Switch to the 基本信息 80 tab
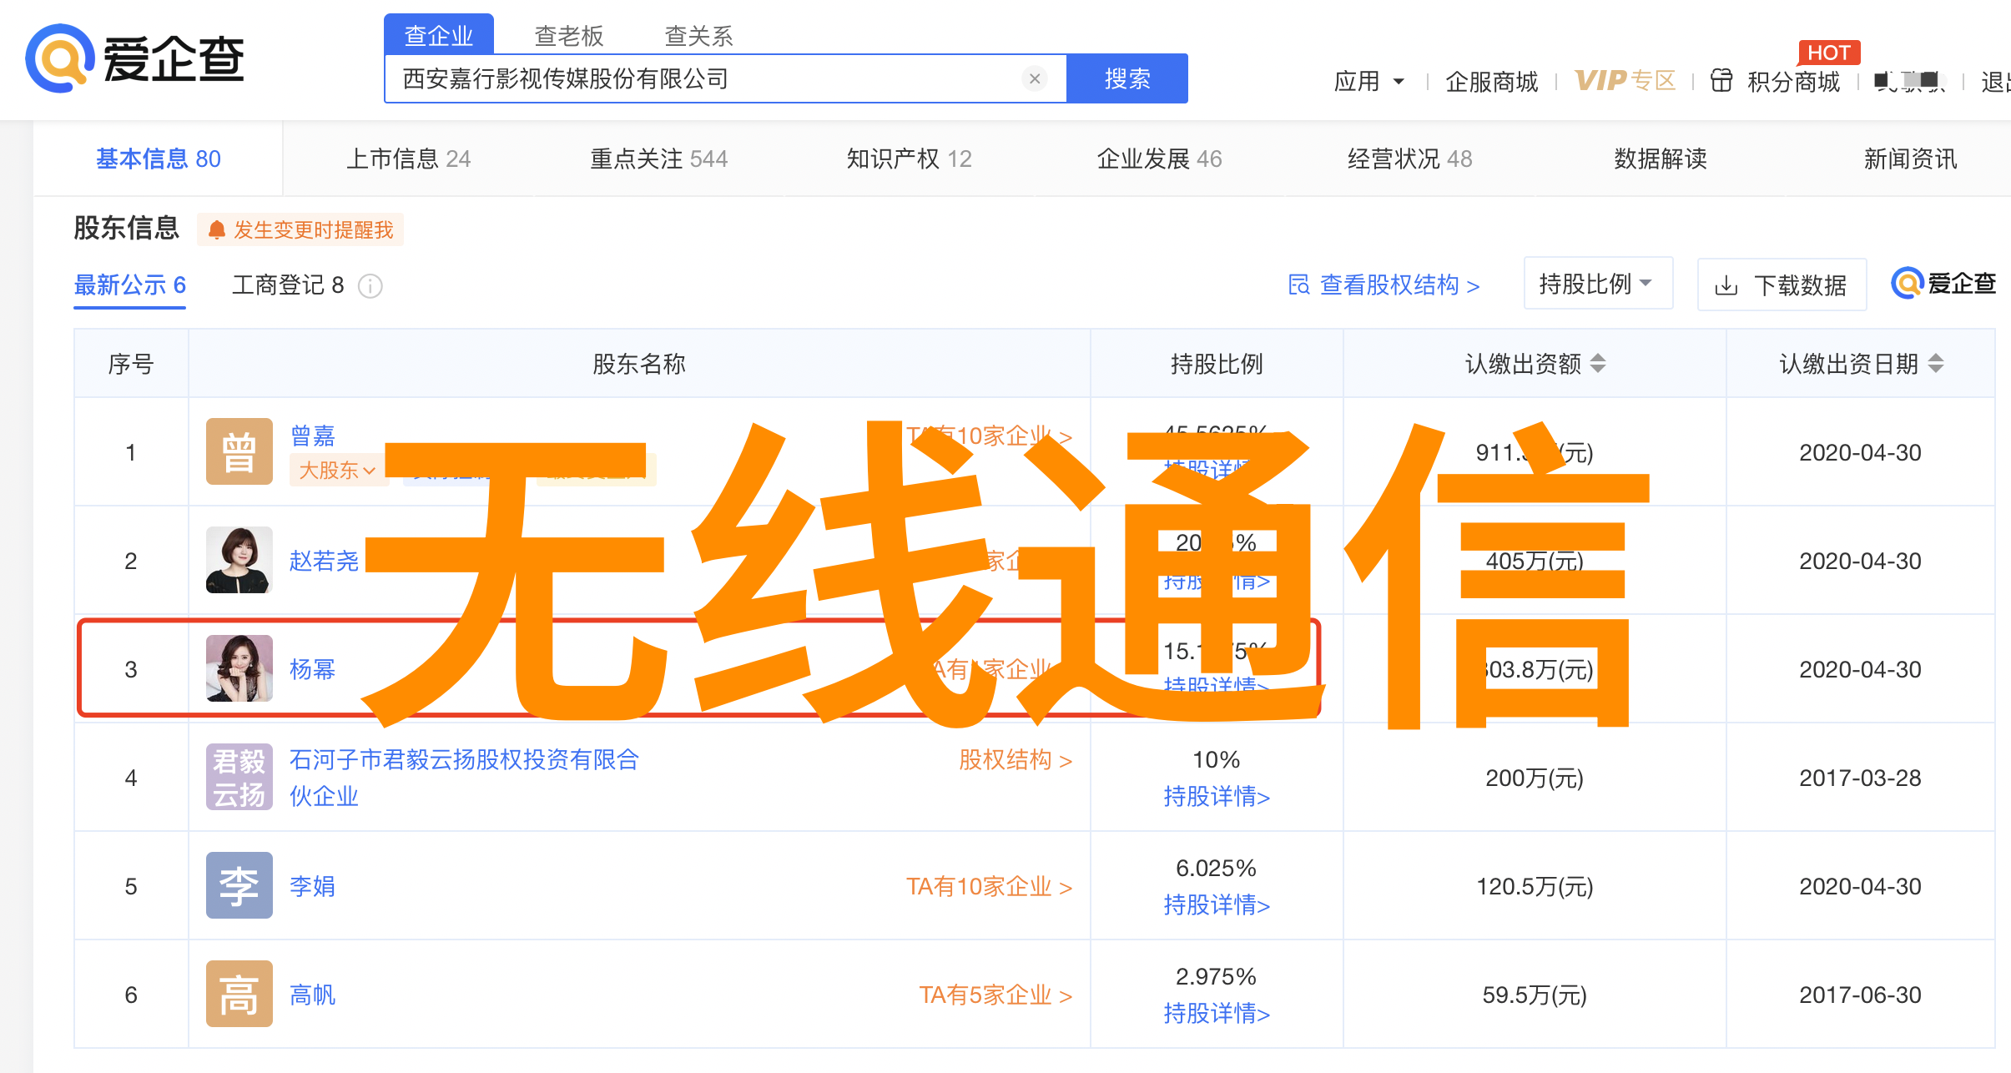This screenshot has height=1073, width=2011. point(159,159)
